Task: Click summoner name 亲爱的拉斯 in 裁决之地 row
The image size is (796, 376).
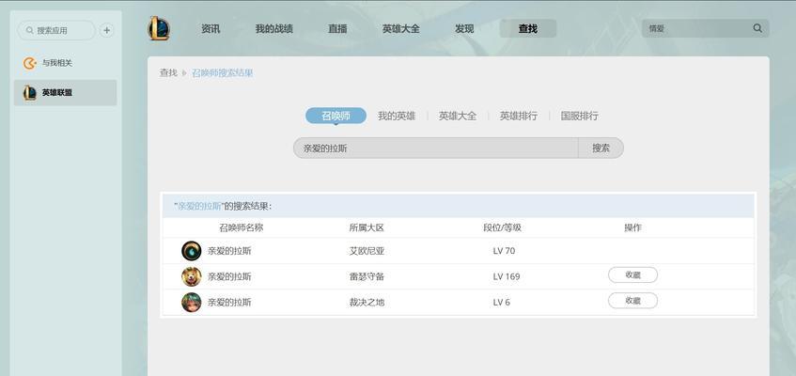Action: point(229,303)
